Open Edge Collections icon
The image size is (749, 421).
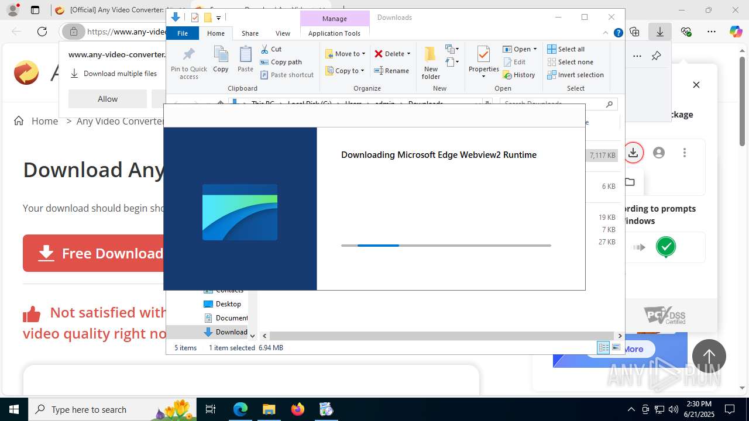click(x=634, y=32)
